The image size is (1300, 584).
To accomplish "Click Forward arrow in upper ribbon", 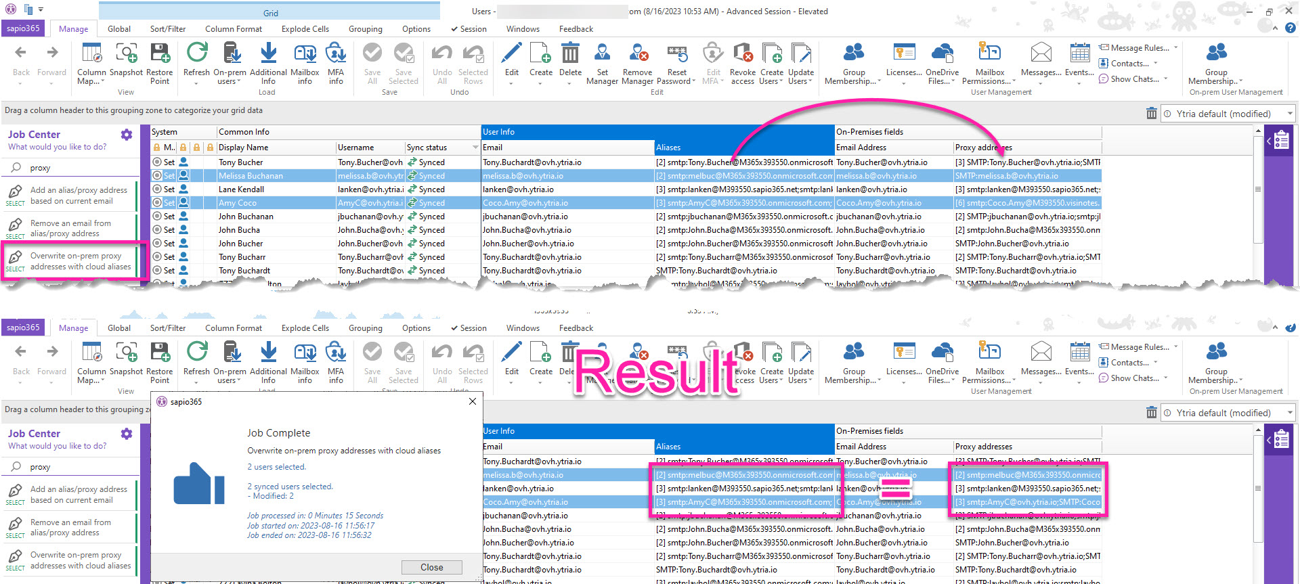I will click(52, 53).
